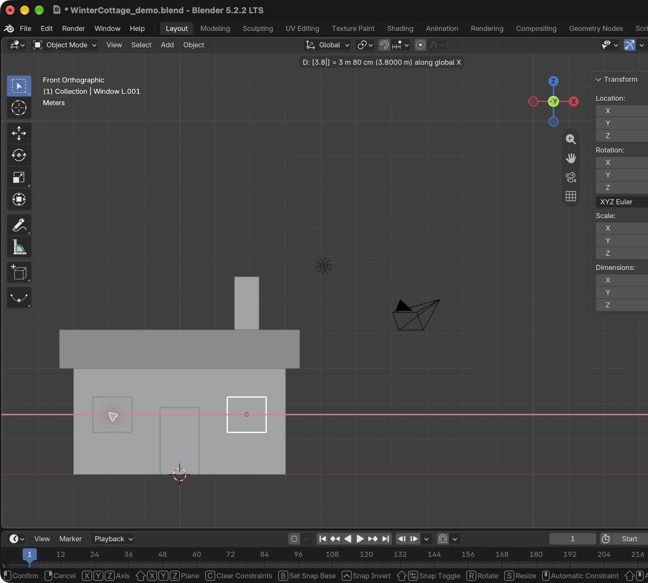This screenshot has width=648, height=583.
Task: Open the timeline editor type dropdown
Action: (x=17, y=539)
